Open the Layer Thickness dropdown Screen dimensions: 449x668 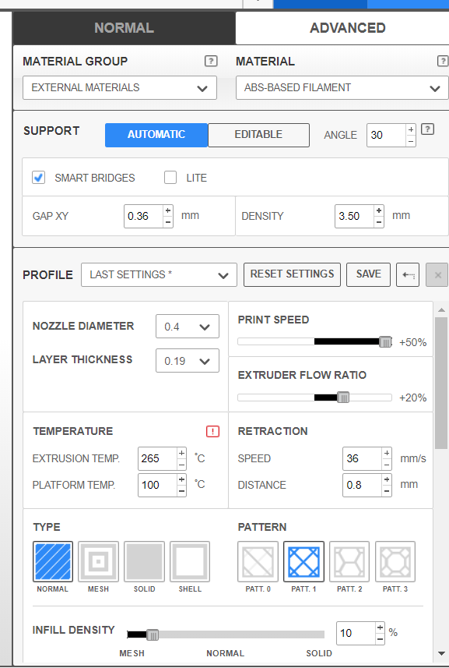188,361
